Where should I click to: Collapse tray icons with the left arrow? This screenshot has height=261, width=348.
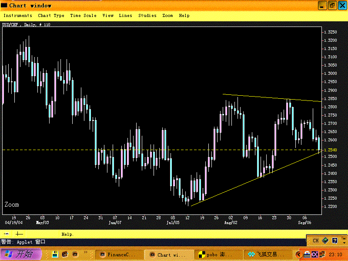point(299,254)
